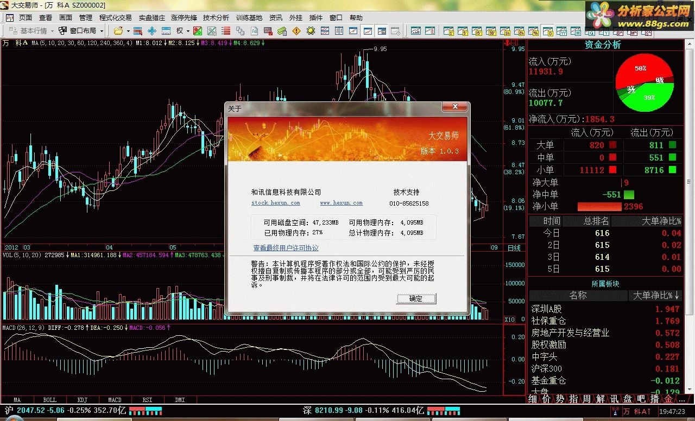Open the 程式化交易 menu

tap(115, 17)
